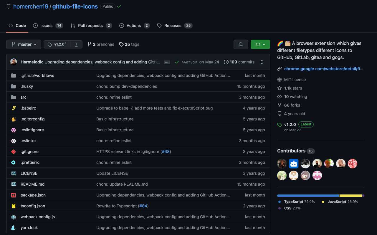
Task: Open the search icon in the file header
Action: point(241,44)
